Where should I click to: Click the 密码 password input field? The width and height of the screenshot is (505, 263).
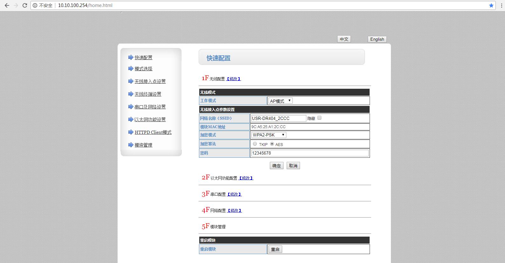pyautogui.click(x=310, y=153)
